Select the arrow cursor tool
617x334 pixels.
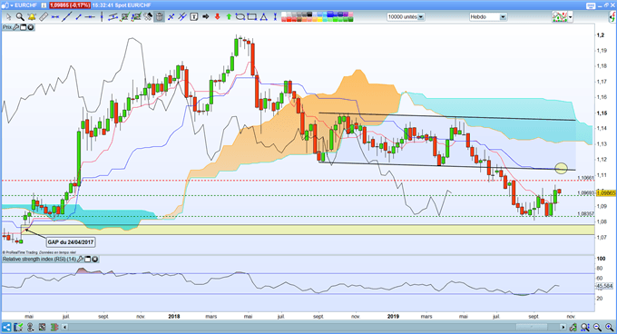[x=9, y=17]
